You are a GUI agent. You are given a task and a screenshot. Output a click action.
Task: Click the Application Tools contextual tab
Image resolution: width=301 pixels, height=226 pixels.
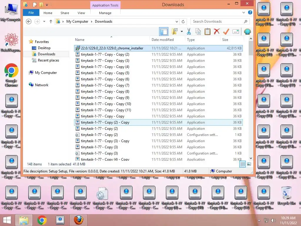tap(105, 5)
